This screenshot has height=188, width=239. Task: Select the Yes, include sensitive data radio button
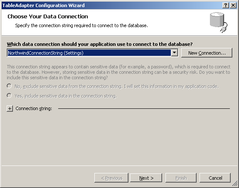pos(9,96)
